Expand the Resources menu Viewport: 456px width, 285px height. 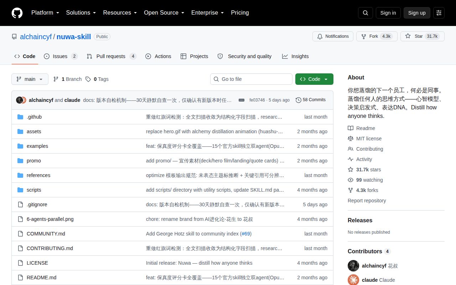tap(120, 13)
